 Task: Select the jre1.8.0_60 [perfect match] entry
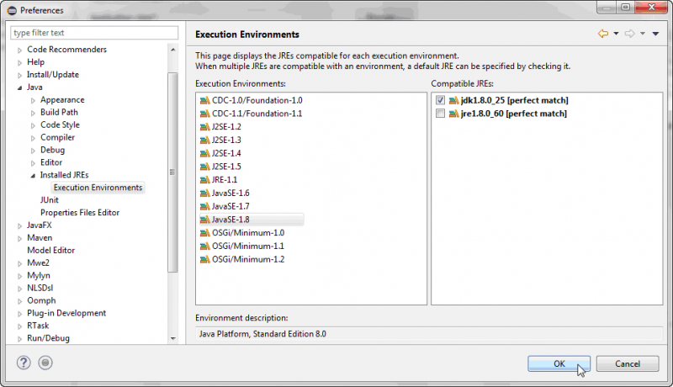coord(513,114)
